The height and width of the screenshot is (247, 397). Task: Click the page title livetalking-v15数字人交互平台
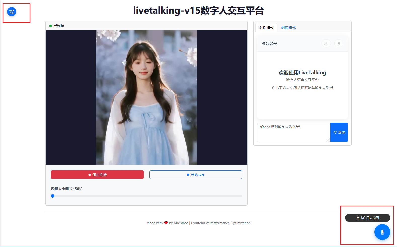pos(198,11)
